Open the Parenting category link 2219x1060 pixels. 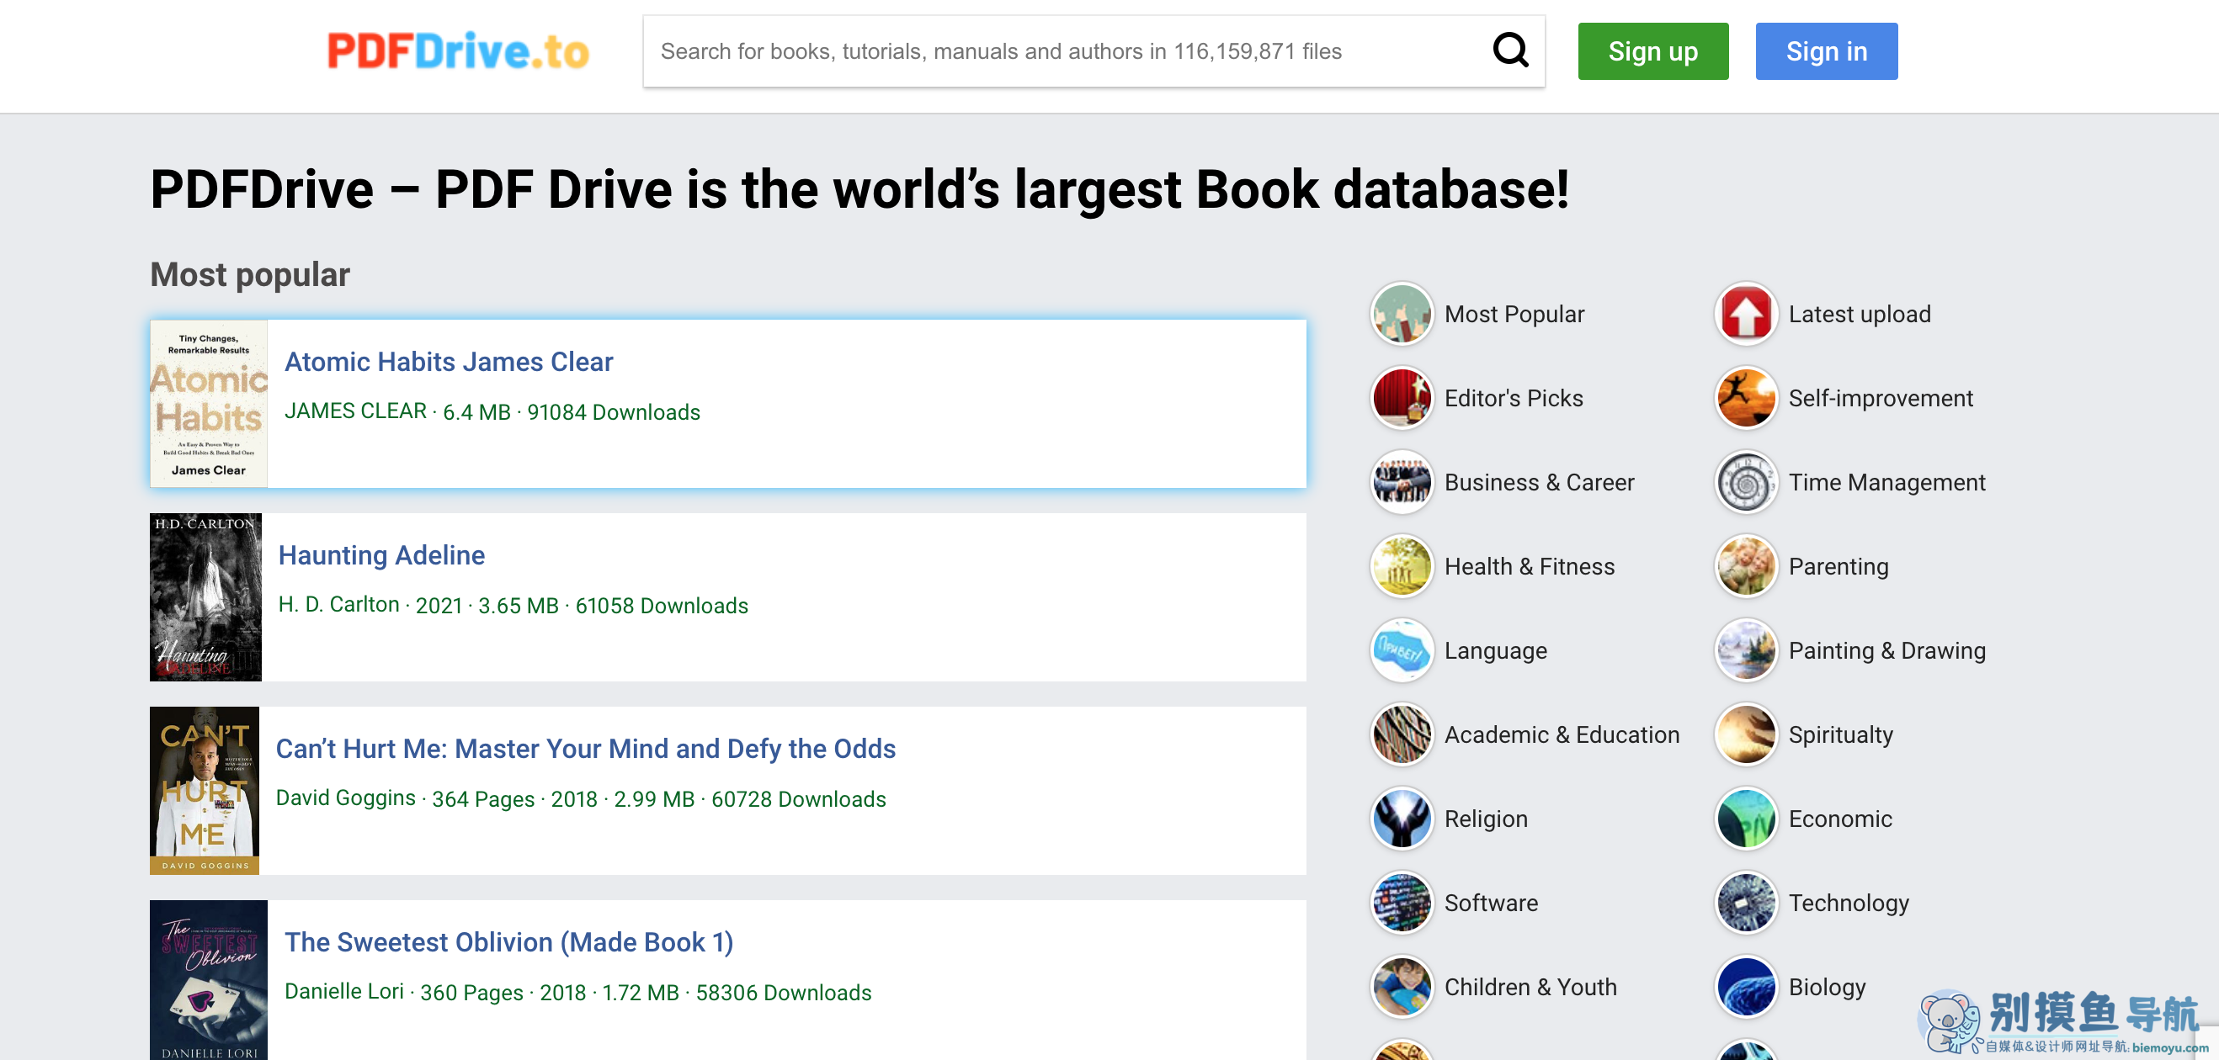click(x=1839, y=565)
